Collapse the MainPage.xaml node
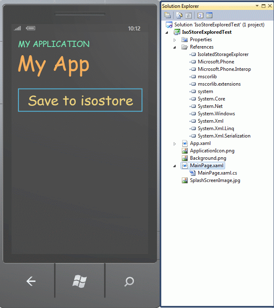The image size is (274, 308). click(175, 166)
